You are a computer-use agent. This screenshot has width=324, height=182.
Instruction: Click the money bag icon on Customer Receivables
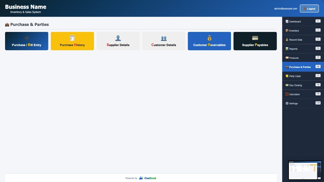coord(209,38)
